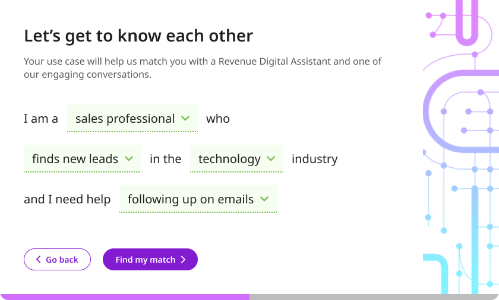This screenshot has width=499, height=300.
Task: Open the sales professional dropdown
Action: [x=132, y=119]
